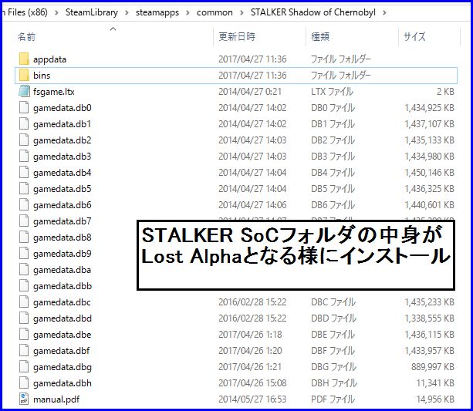Select the manual.pdf file name
Image resolution: width=473 pixels, height=411 pixels.
point(56,399)
